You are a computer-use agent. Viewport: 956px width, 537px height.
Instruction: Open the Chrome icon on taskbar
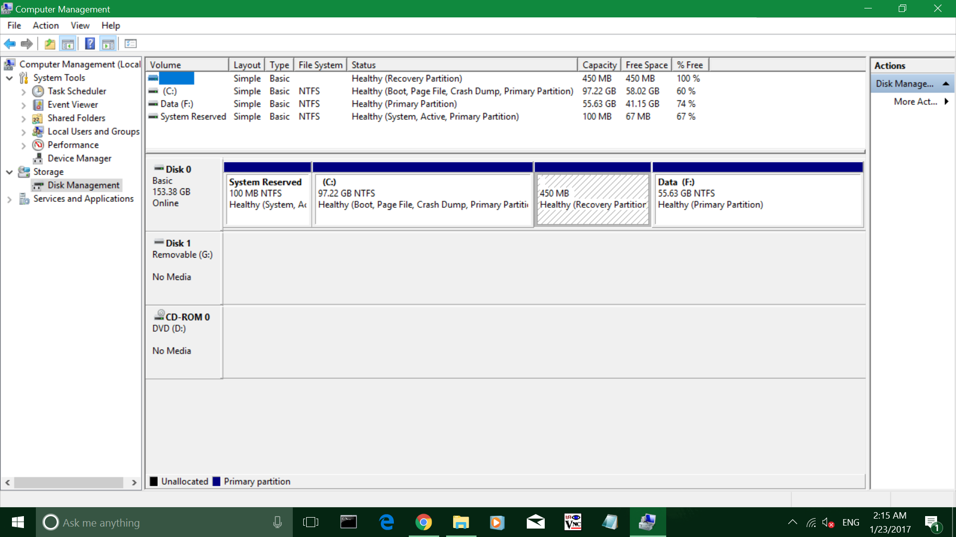(423, 522)
